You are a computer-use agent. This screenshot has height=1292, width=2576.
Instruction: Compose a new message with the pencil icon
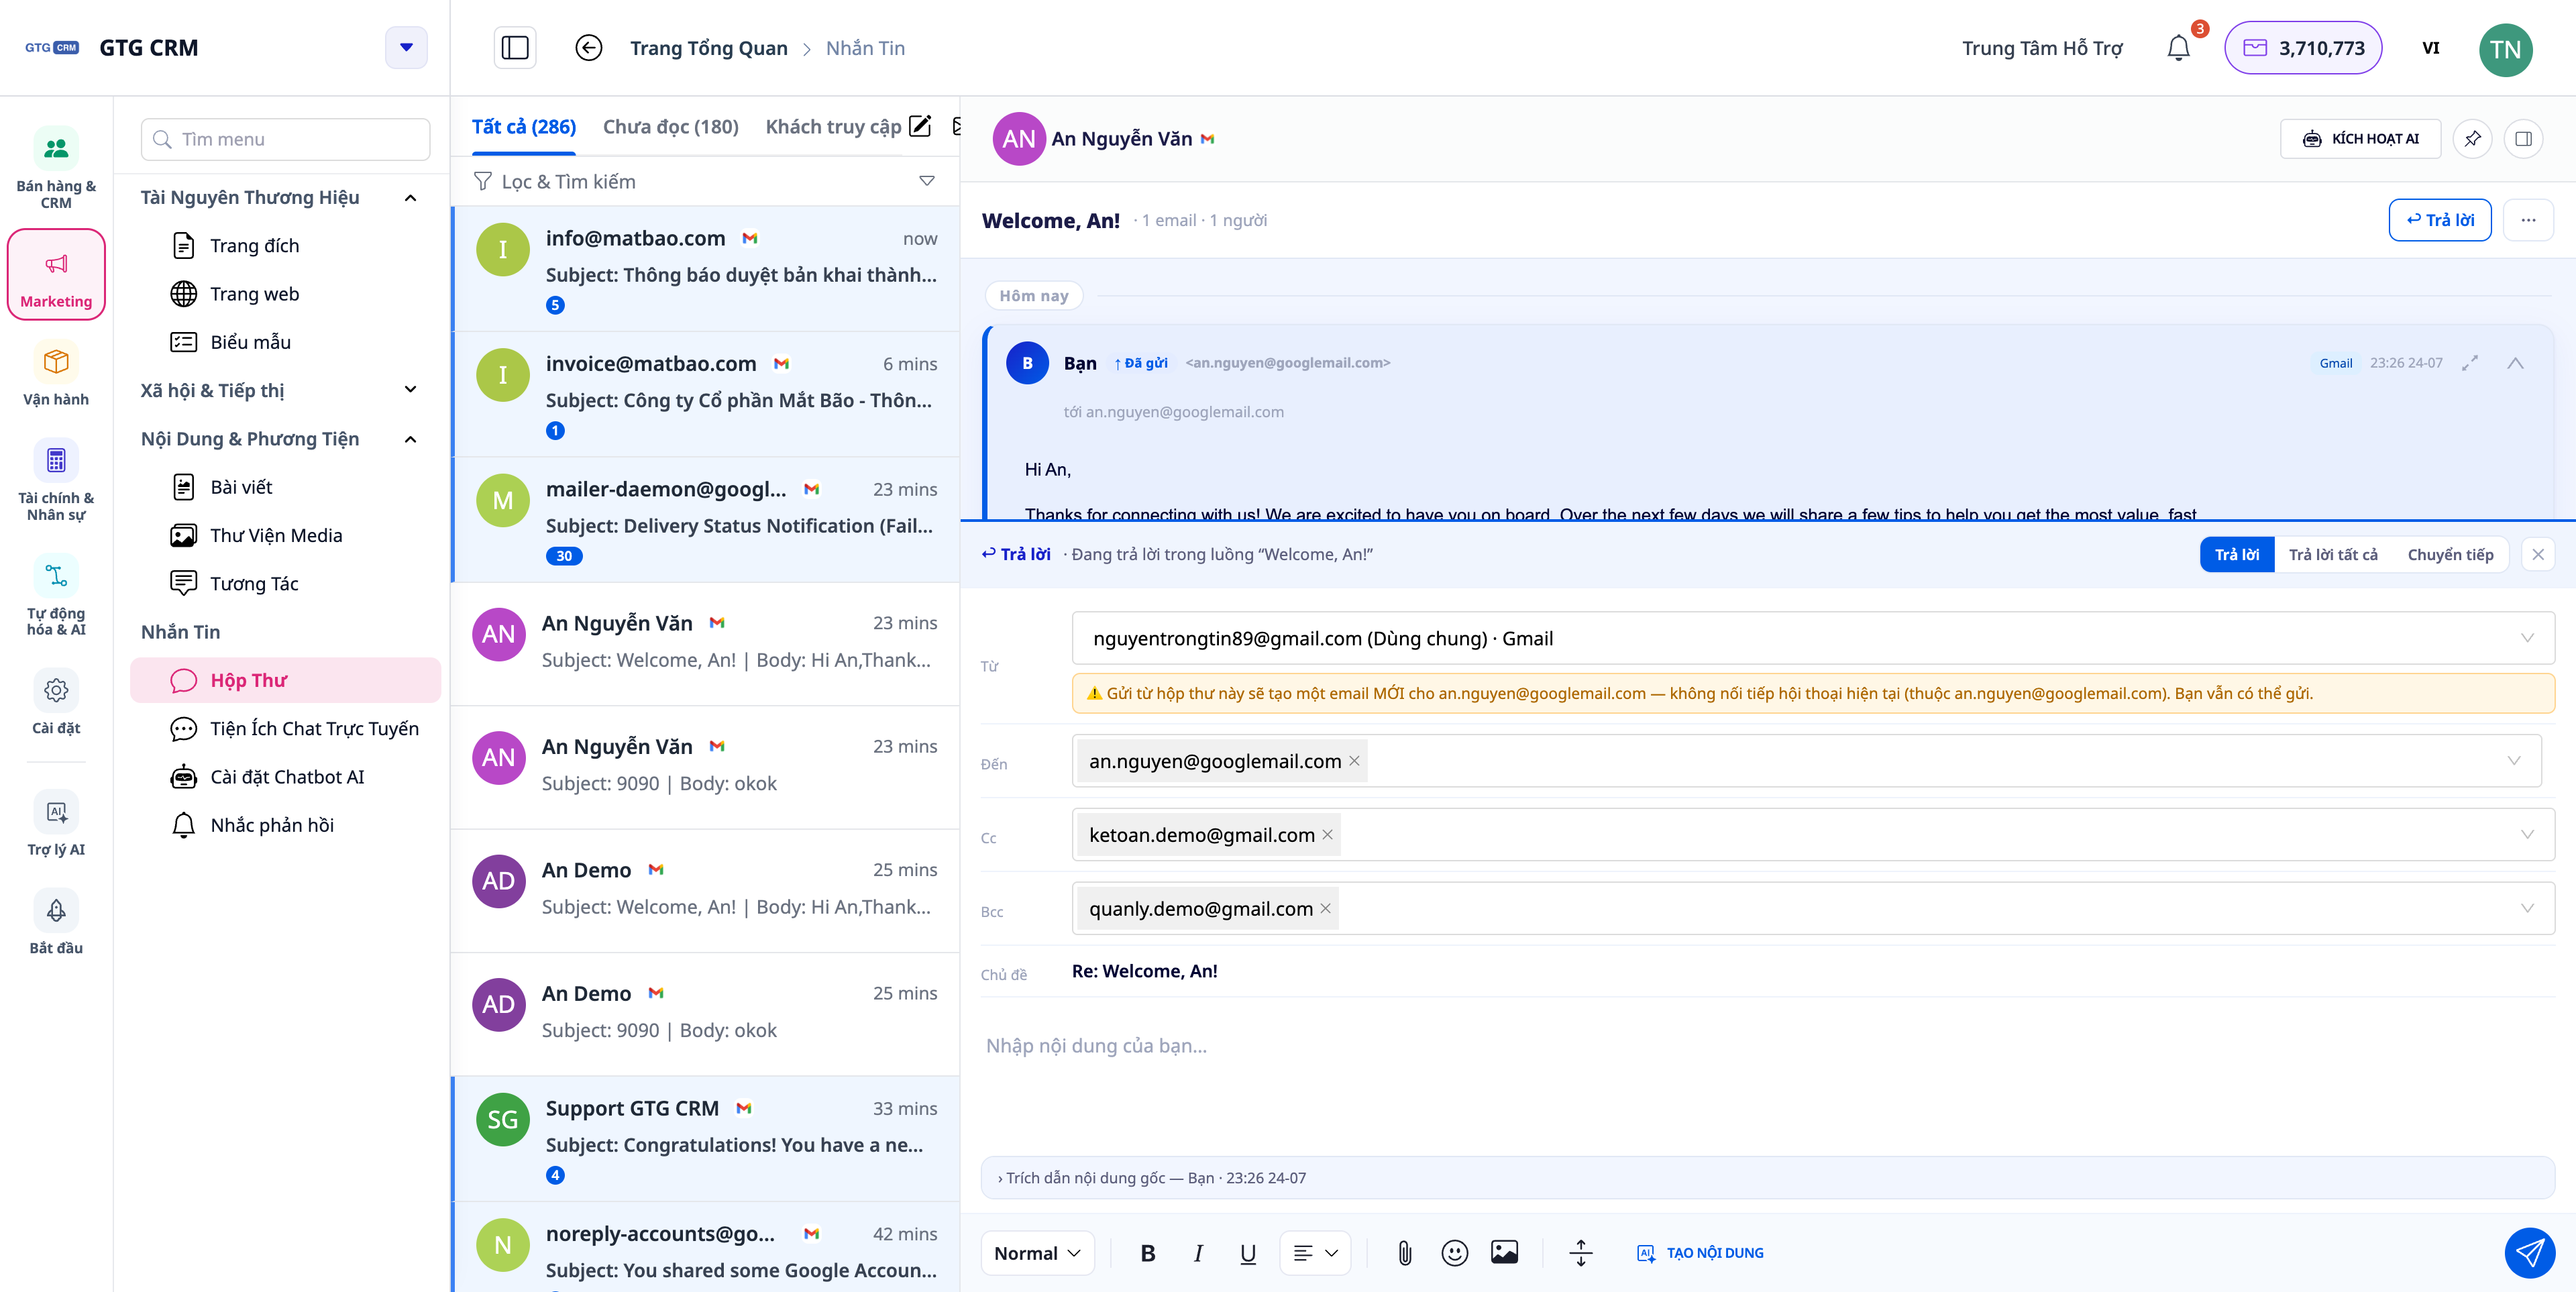coord(920,126)
